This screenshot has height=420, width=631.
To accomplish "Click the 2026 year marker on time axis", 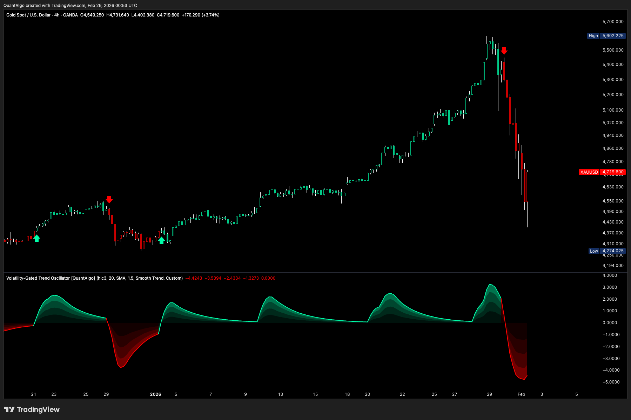I will [155, 394].
